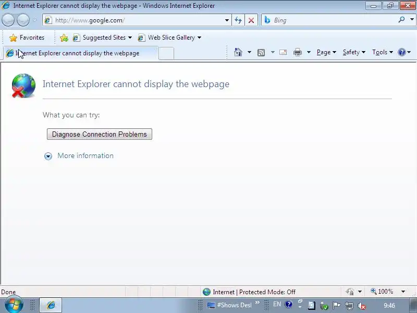Viewport: 417px width, 313px height.
Task: Expand the More information arrow
Action: coord(48,156)
